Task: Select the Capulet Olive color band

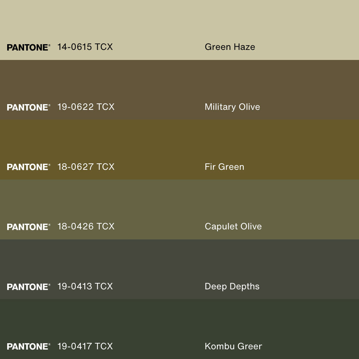Action: point(179,200)
